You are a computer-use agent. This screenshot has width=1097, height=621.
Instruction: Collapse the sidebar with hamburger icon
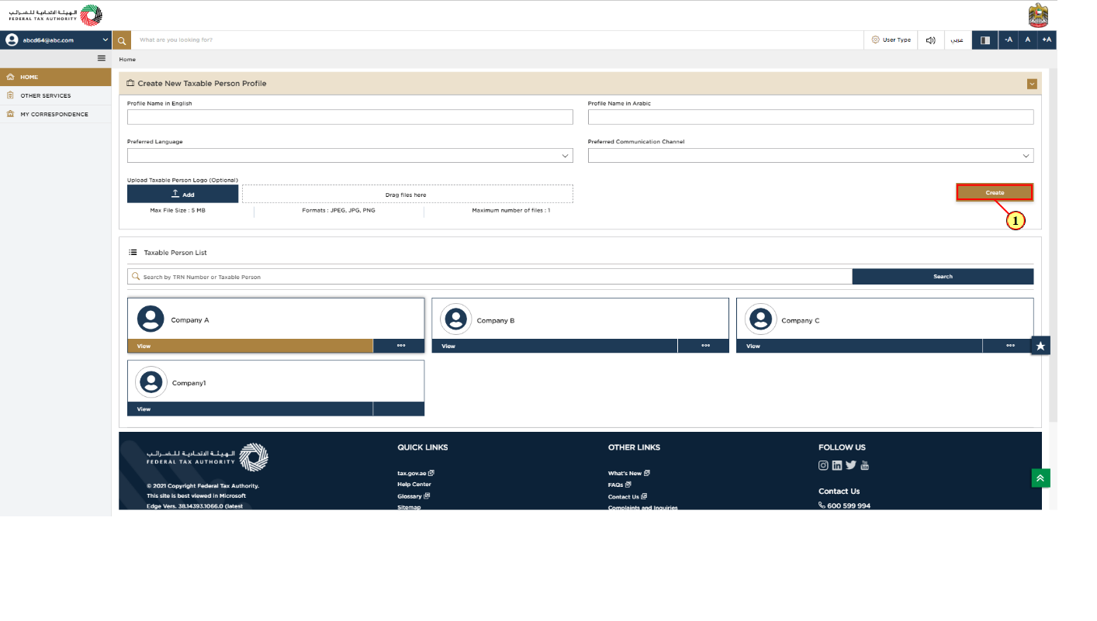click(x=101, y=58)
